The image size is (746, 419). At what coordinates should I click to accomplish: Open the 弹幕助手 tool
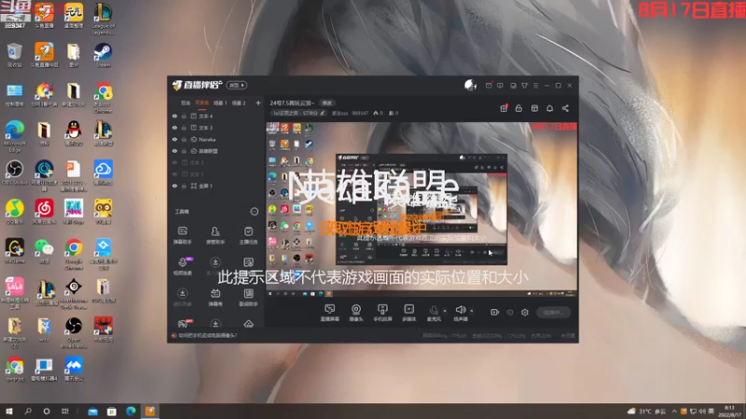point(182,236)
